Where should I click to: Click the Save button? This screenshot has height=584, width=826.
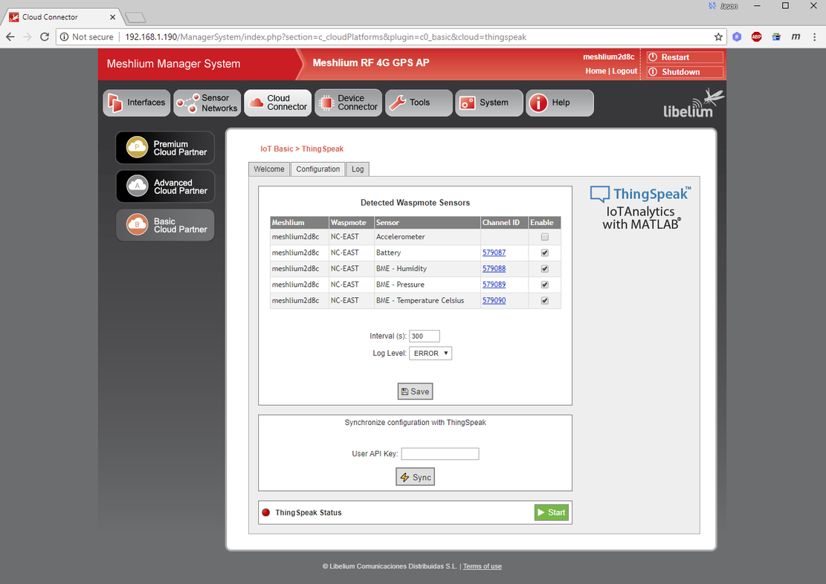(x=415, y=392)
